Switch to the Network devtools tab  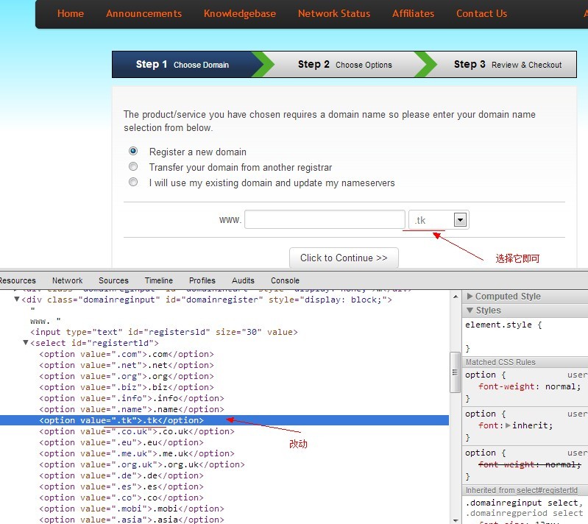coord(68,280)
